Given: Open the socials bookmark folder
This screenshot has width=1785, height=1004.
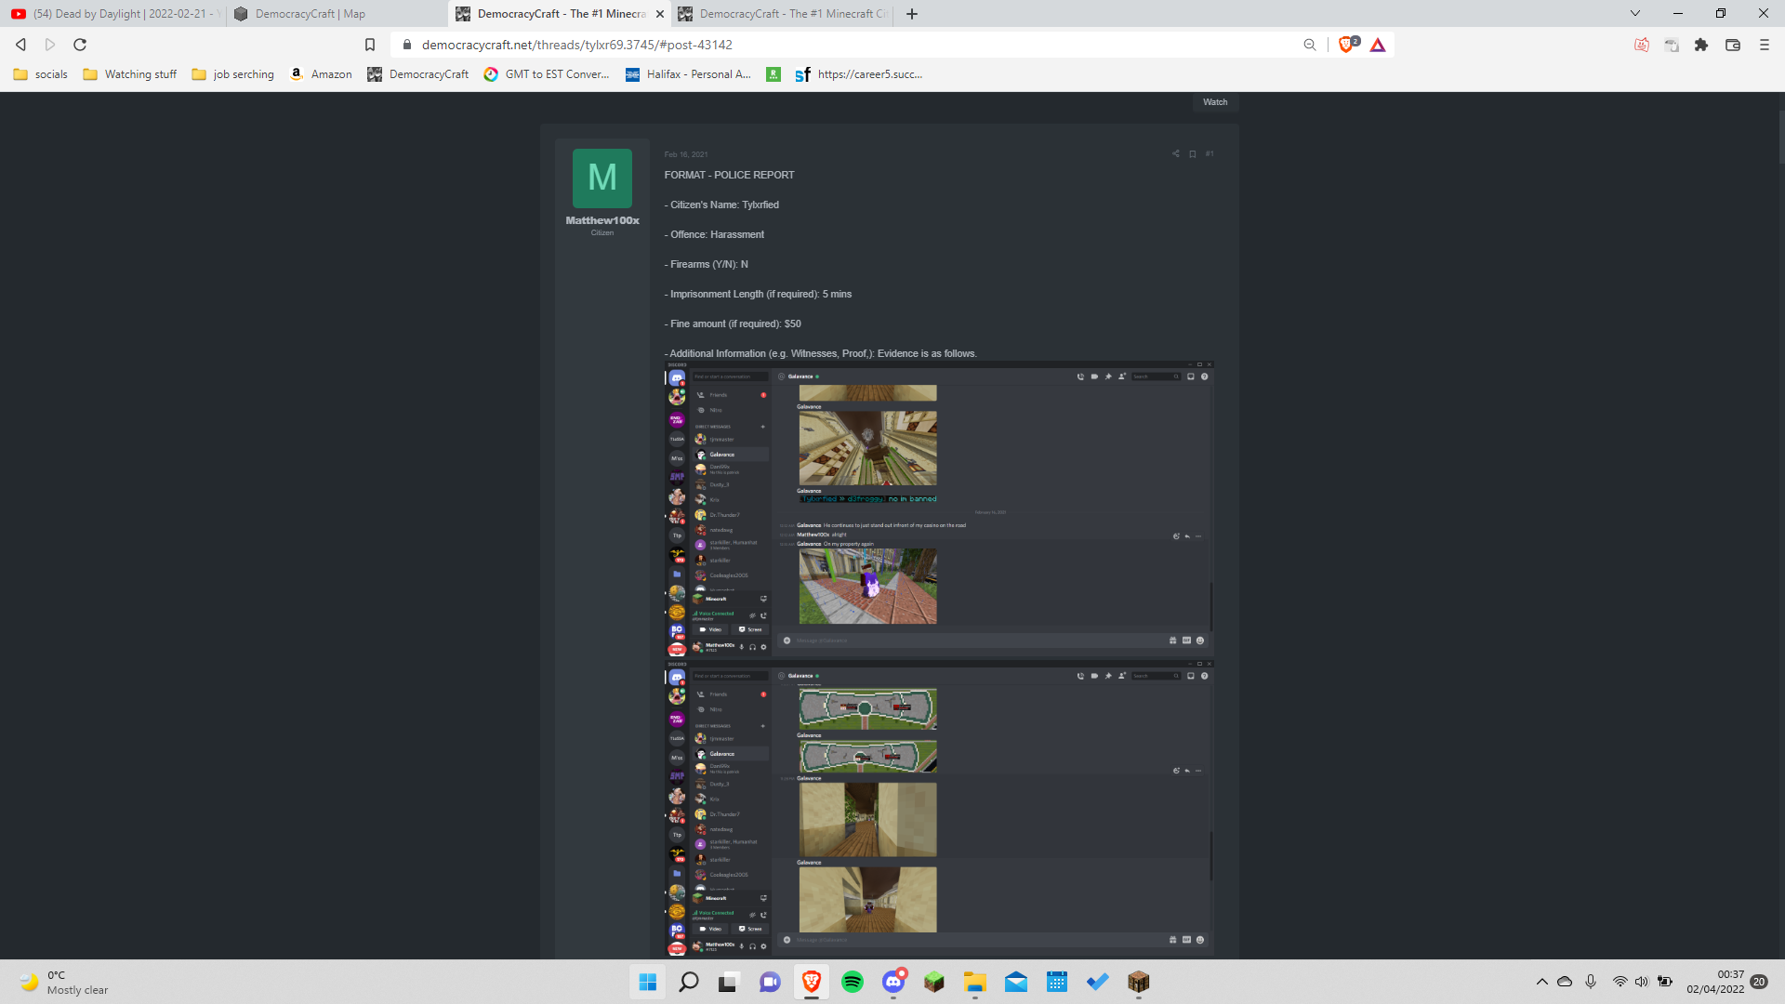Looking at the screenshot, I should coord(40,74).
